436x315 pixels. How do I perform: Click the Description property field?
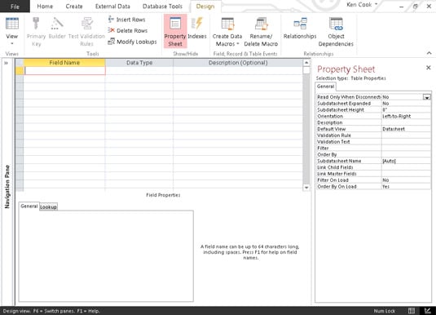[x=405, y=122]
